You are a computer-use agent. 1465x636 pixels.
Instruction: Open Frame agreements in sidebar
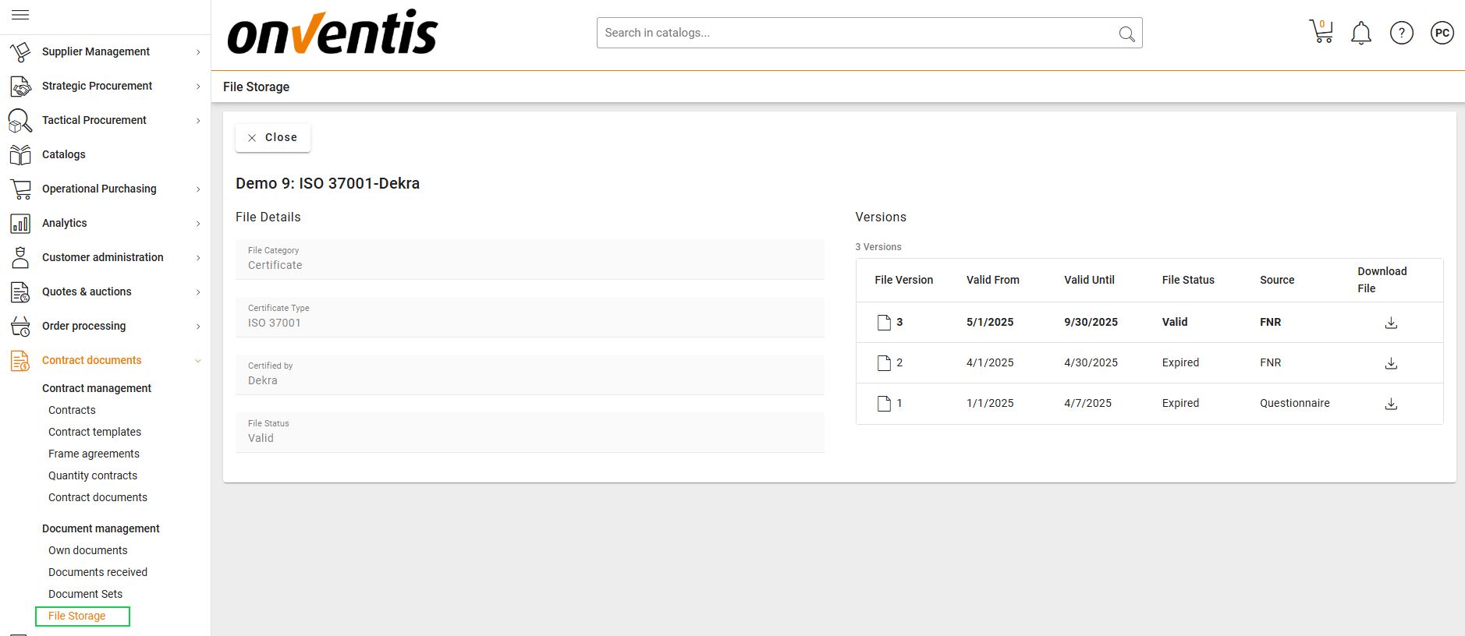click(94, 454)
